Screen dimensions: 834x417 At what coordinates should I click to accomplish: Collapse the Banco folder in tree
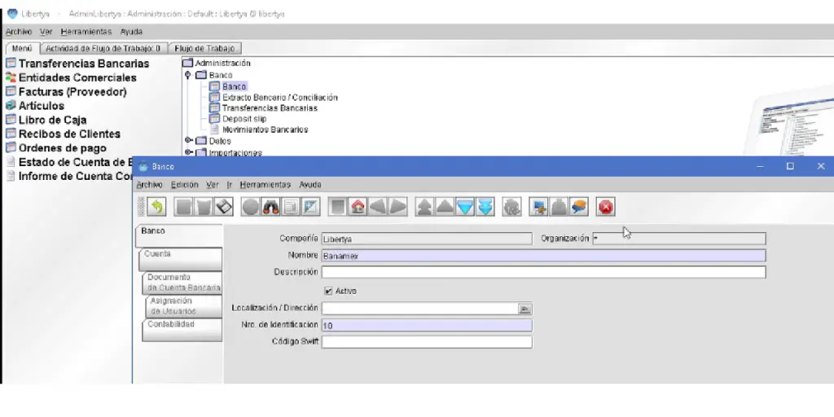tap(188, 75)
